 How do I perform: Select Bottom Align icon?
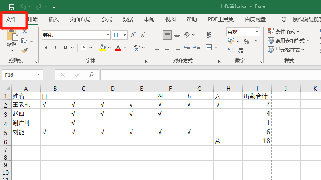coord(177,36)
